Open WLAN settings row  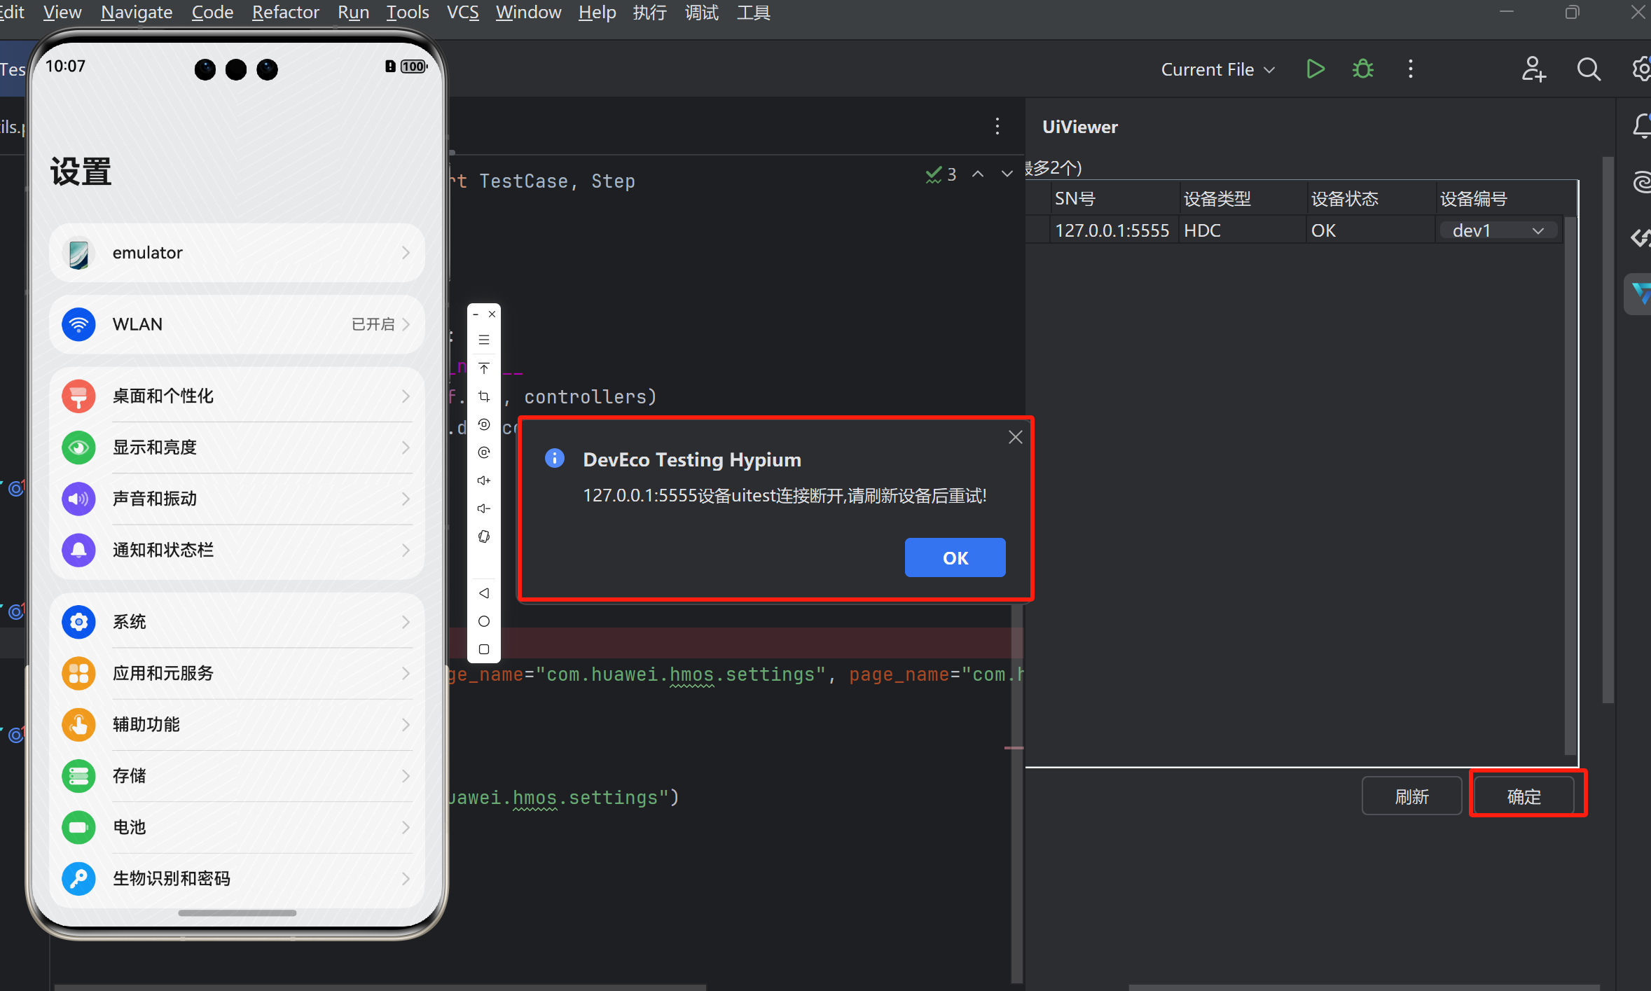point(237,324)
